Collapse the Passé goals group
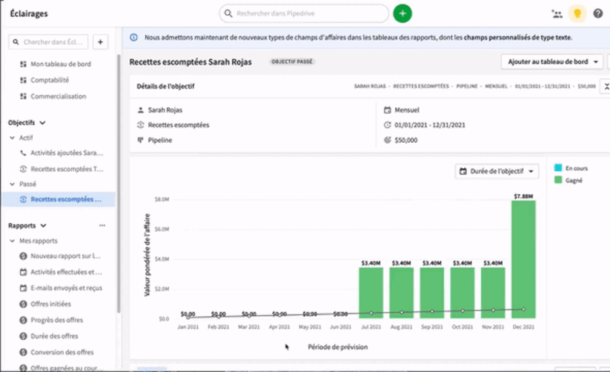 (12, 184)
